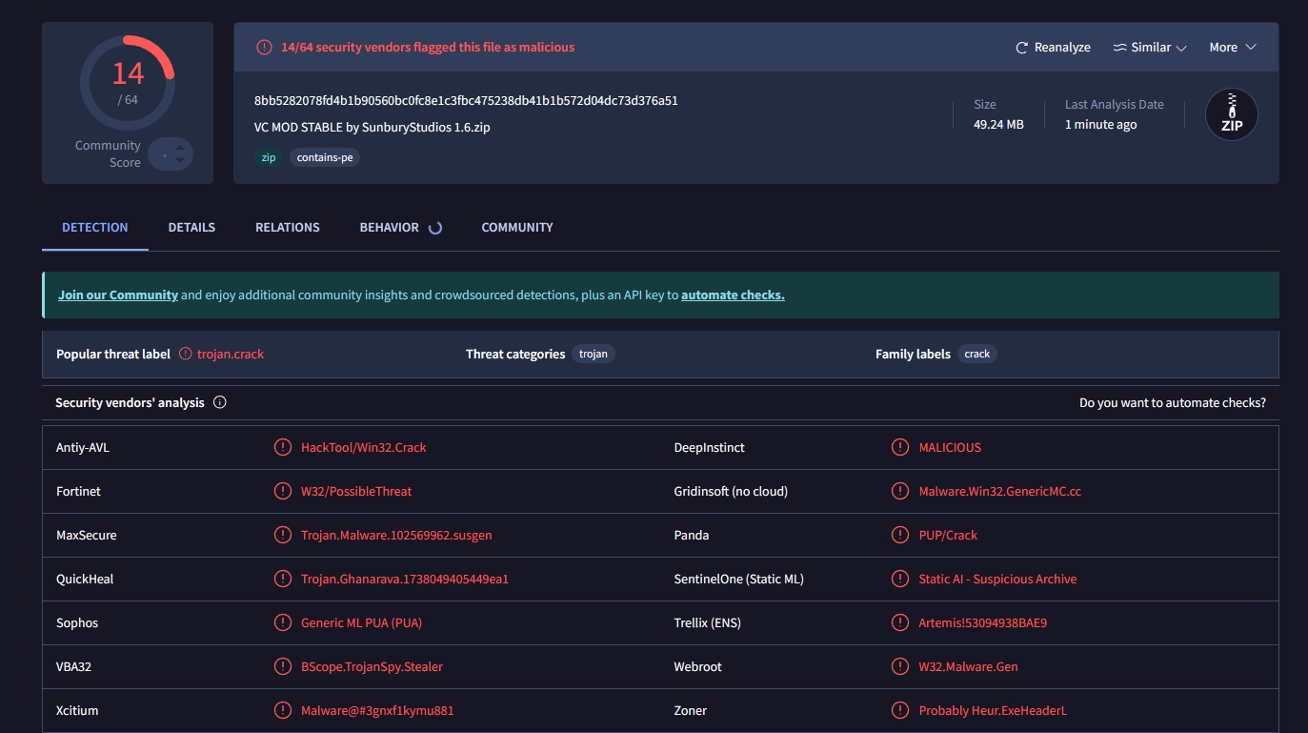This screenshot has width=1308, height=733.
Task: Click the 14/64 detection score gauge
Action: click(x=128, y=83)
